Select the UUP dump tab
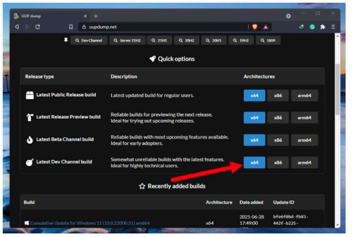 [46, 16]
